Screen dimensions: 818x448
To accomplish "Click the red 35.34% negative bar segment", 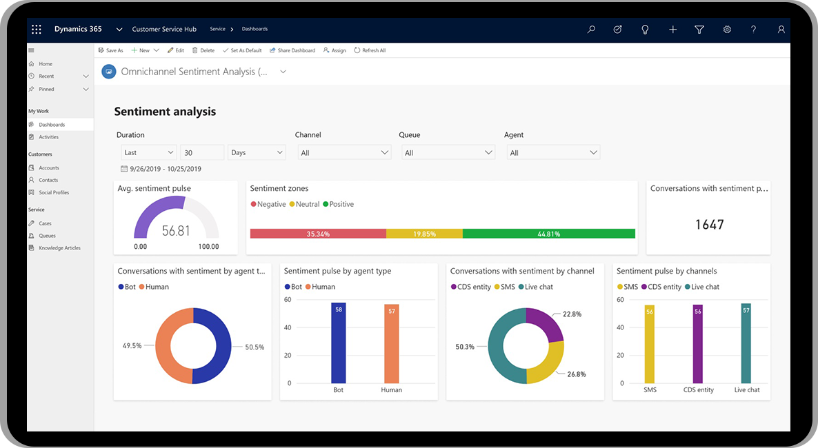I will [318, 234].
